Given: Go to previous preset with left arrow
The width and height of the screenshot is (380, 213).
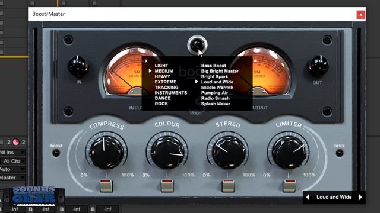Looking at the screenshot, I should tap(308, 197).
